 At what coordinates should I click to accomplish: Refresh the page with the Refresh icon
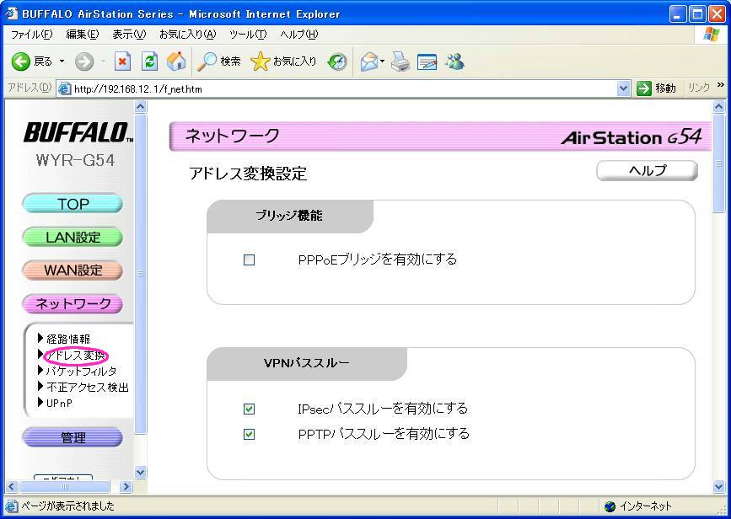tap(149, 62)
